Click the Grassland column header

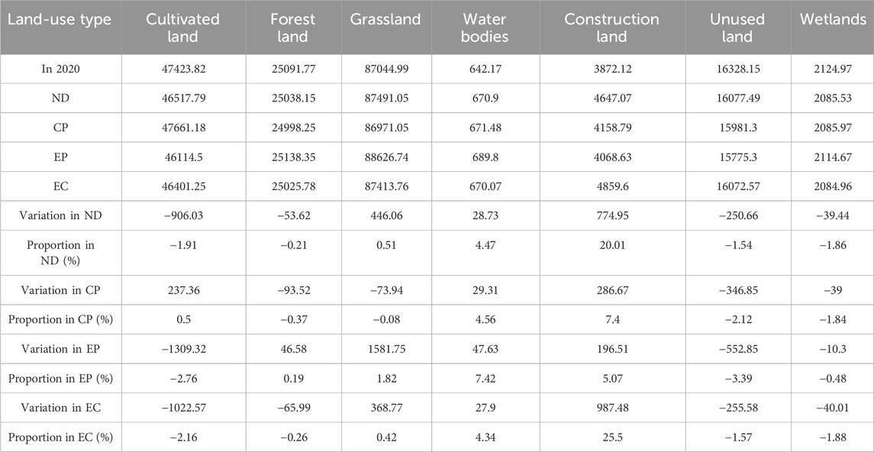point(384,20)
